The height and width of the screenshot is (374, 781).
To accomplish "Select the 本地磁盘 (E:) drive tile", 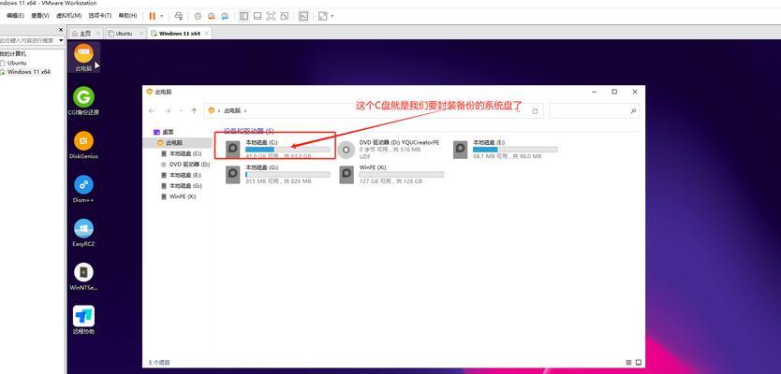I will tap(505, 149).
